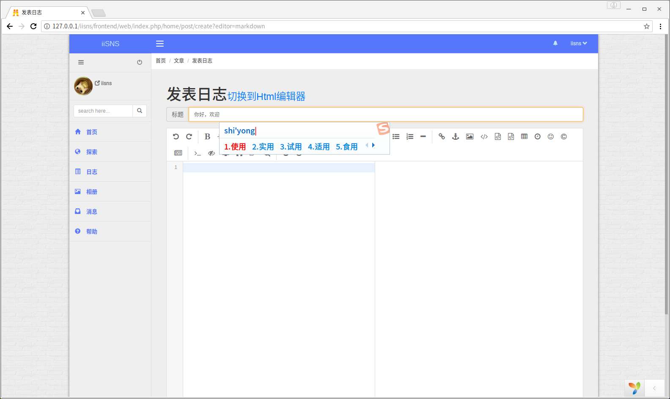Click the 文章 breadcrumb link
The height and width of the screenshot is (399, 670).
[x=179, y=61]
